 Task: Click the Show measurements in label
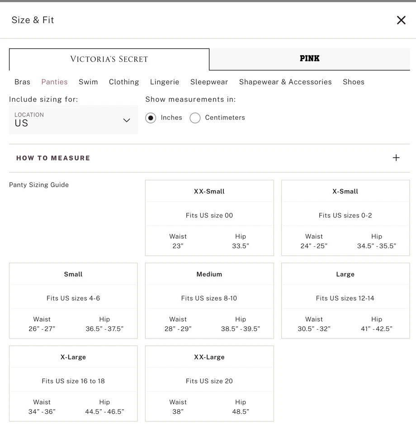coord(191,99)
